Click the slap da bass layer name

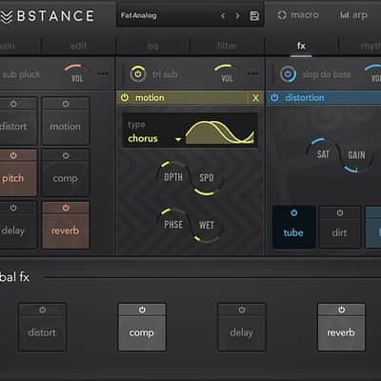pos(327,74)
